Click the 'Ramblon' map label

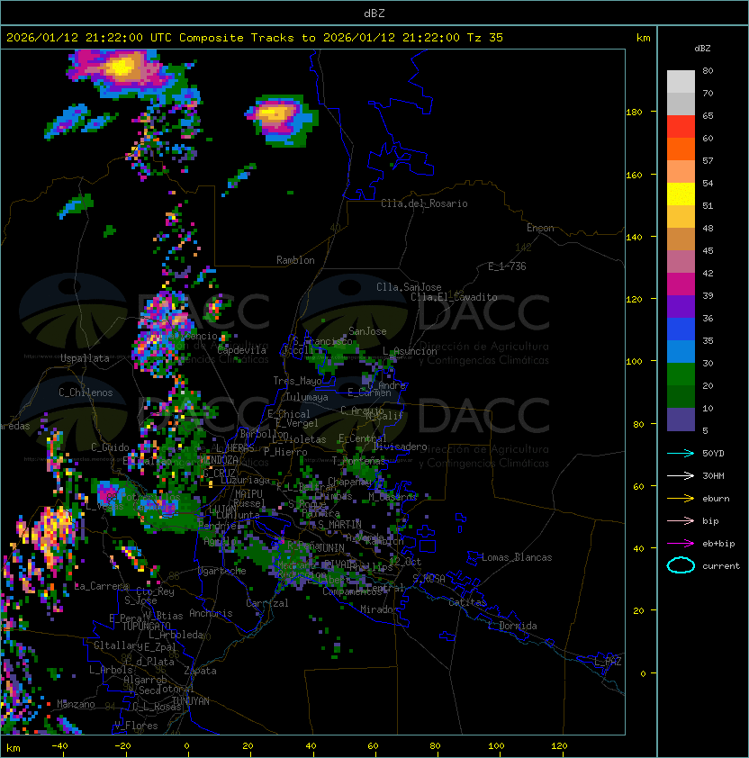click(295, 260)
